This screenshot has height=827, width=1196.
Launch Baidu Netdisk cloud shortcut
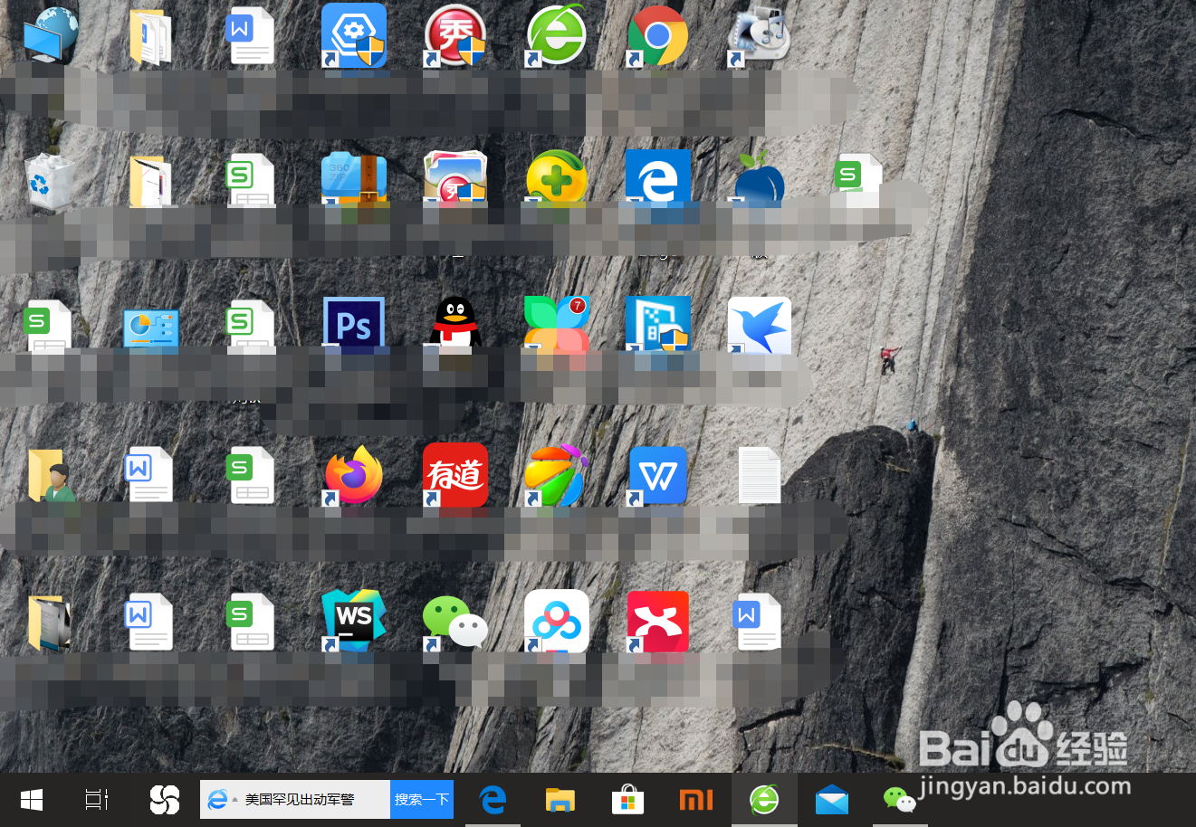(x=557, y=621)
